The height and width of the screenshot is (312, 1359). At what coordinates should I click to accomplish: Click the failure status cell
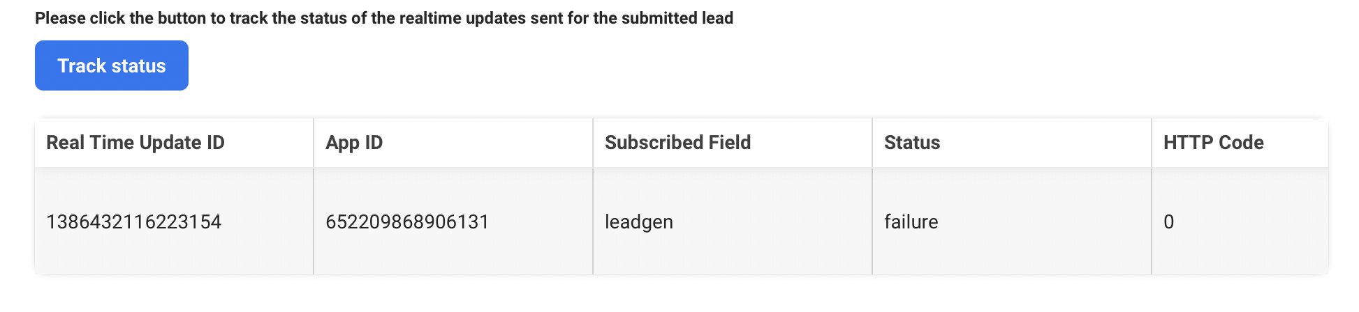point(911,222)
